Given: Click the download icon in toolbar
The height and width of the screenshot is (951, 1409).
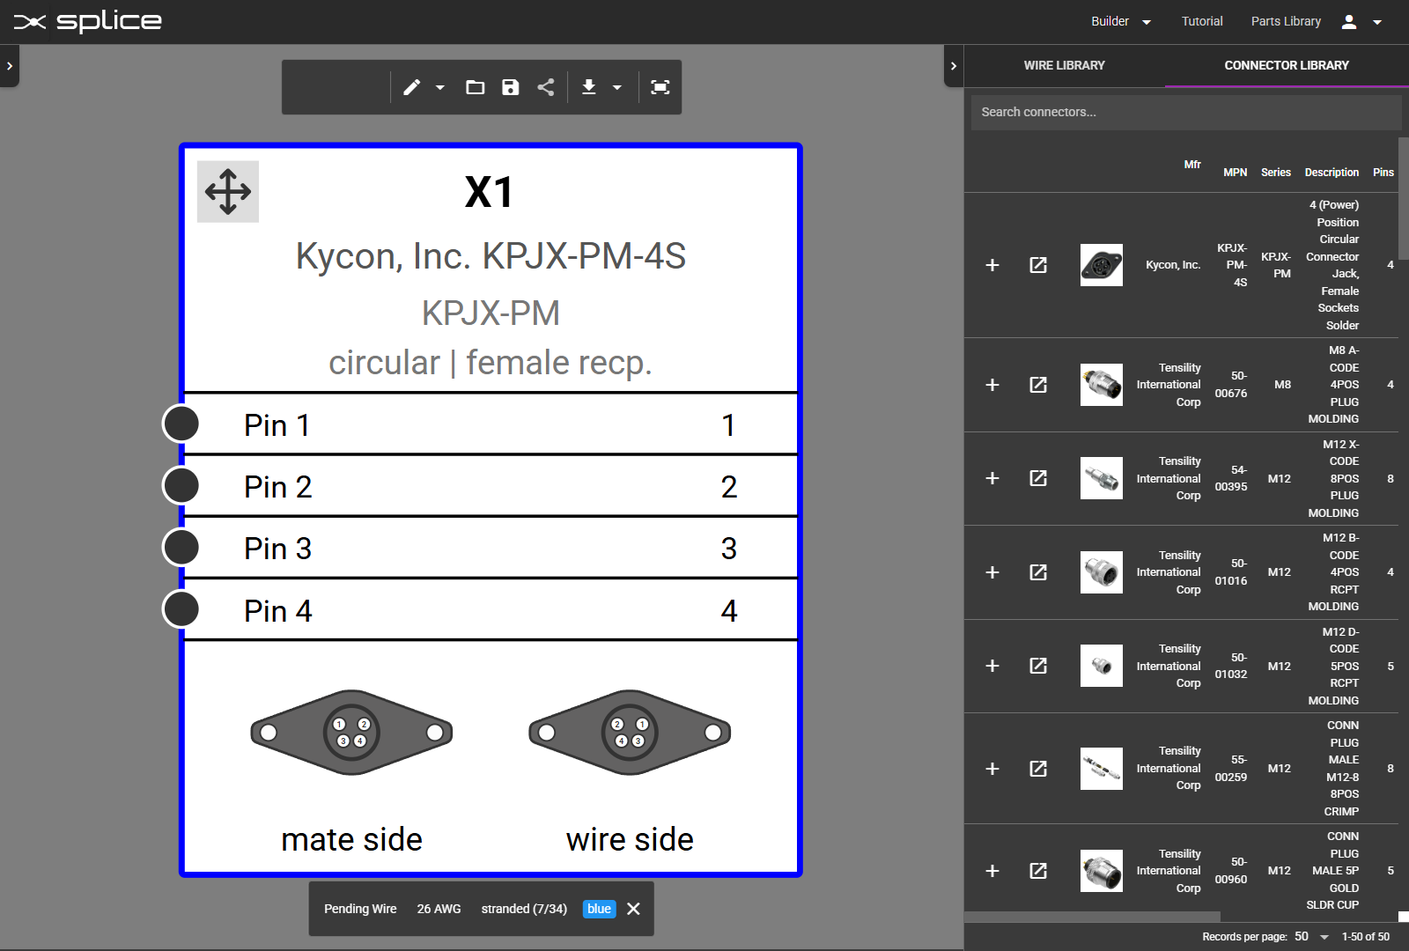Looking at the screenshot, I should tap(589, 87).
